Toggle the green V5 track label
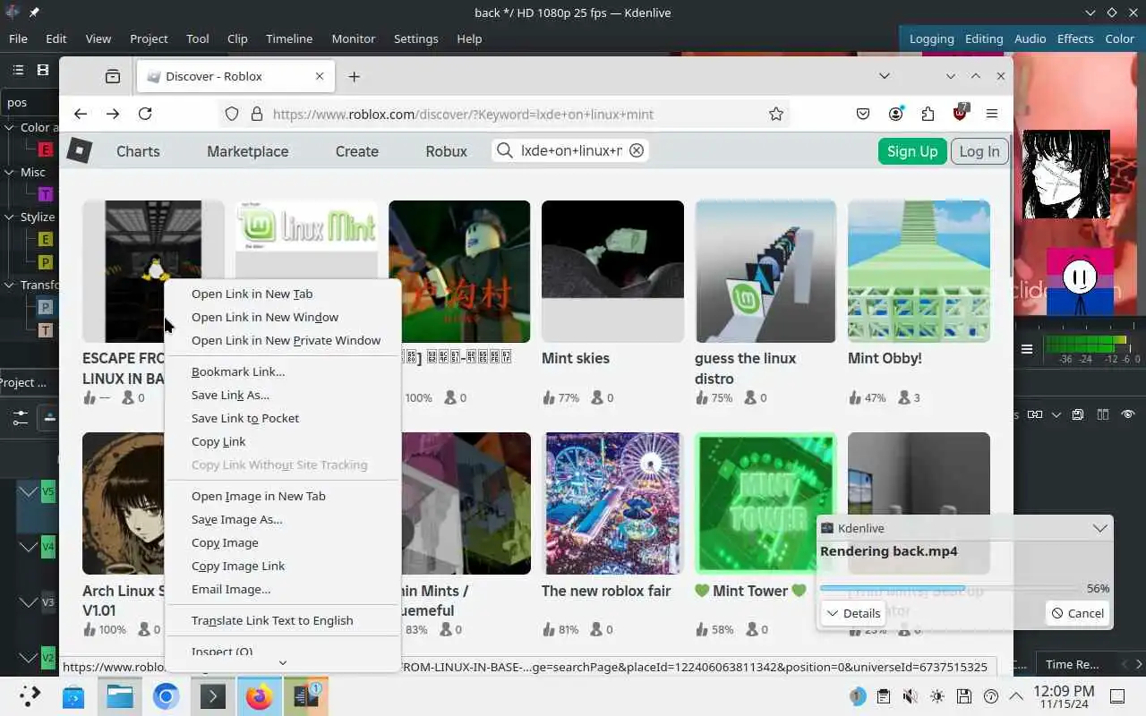Viewport: 1146px width, 716px height. click(x=48, y=492)
